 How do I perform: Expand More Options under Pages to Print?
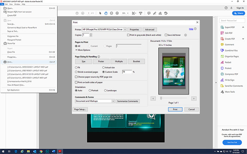pos(83,50)
